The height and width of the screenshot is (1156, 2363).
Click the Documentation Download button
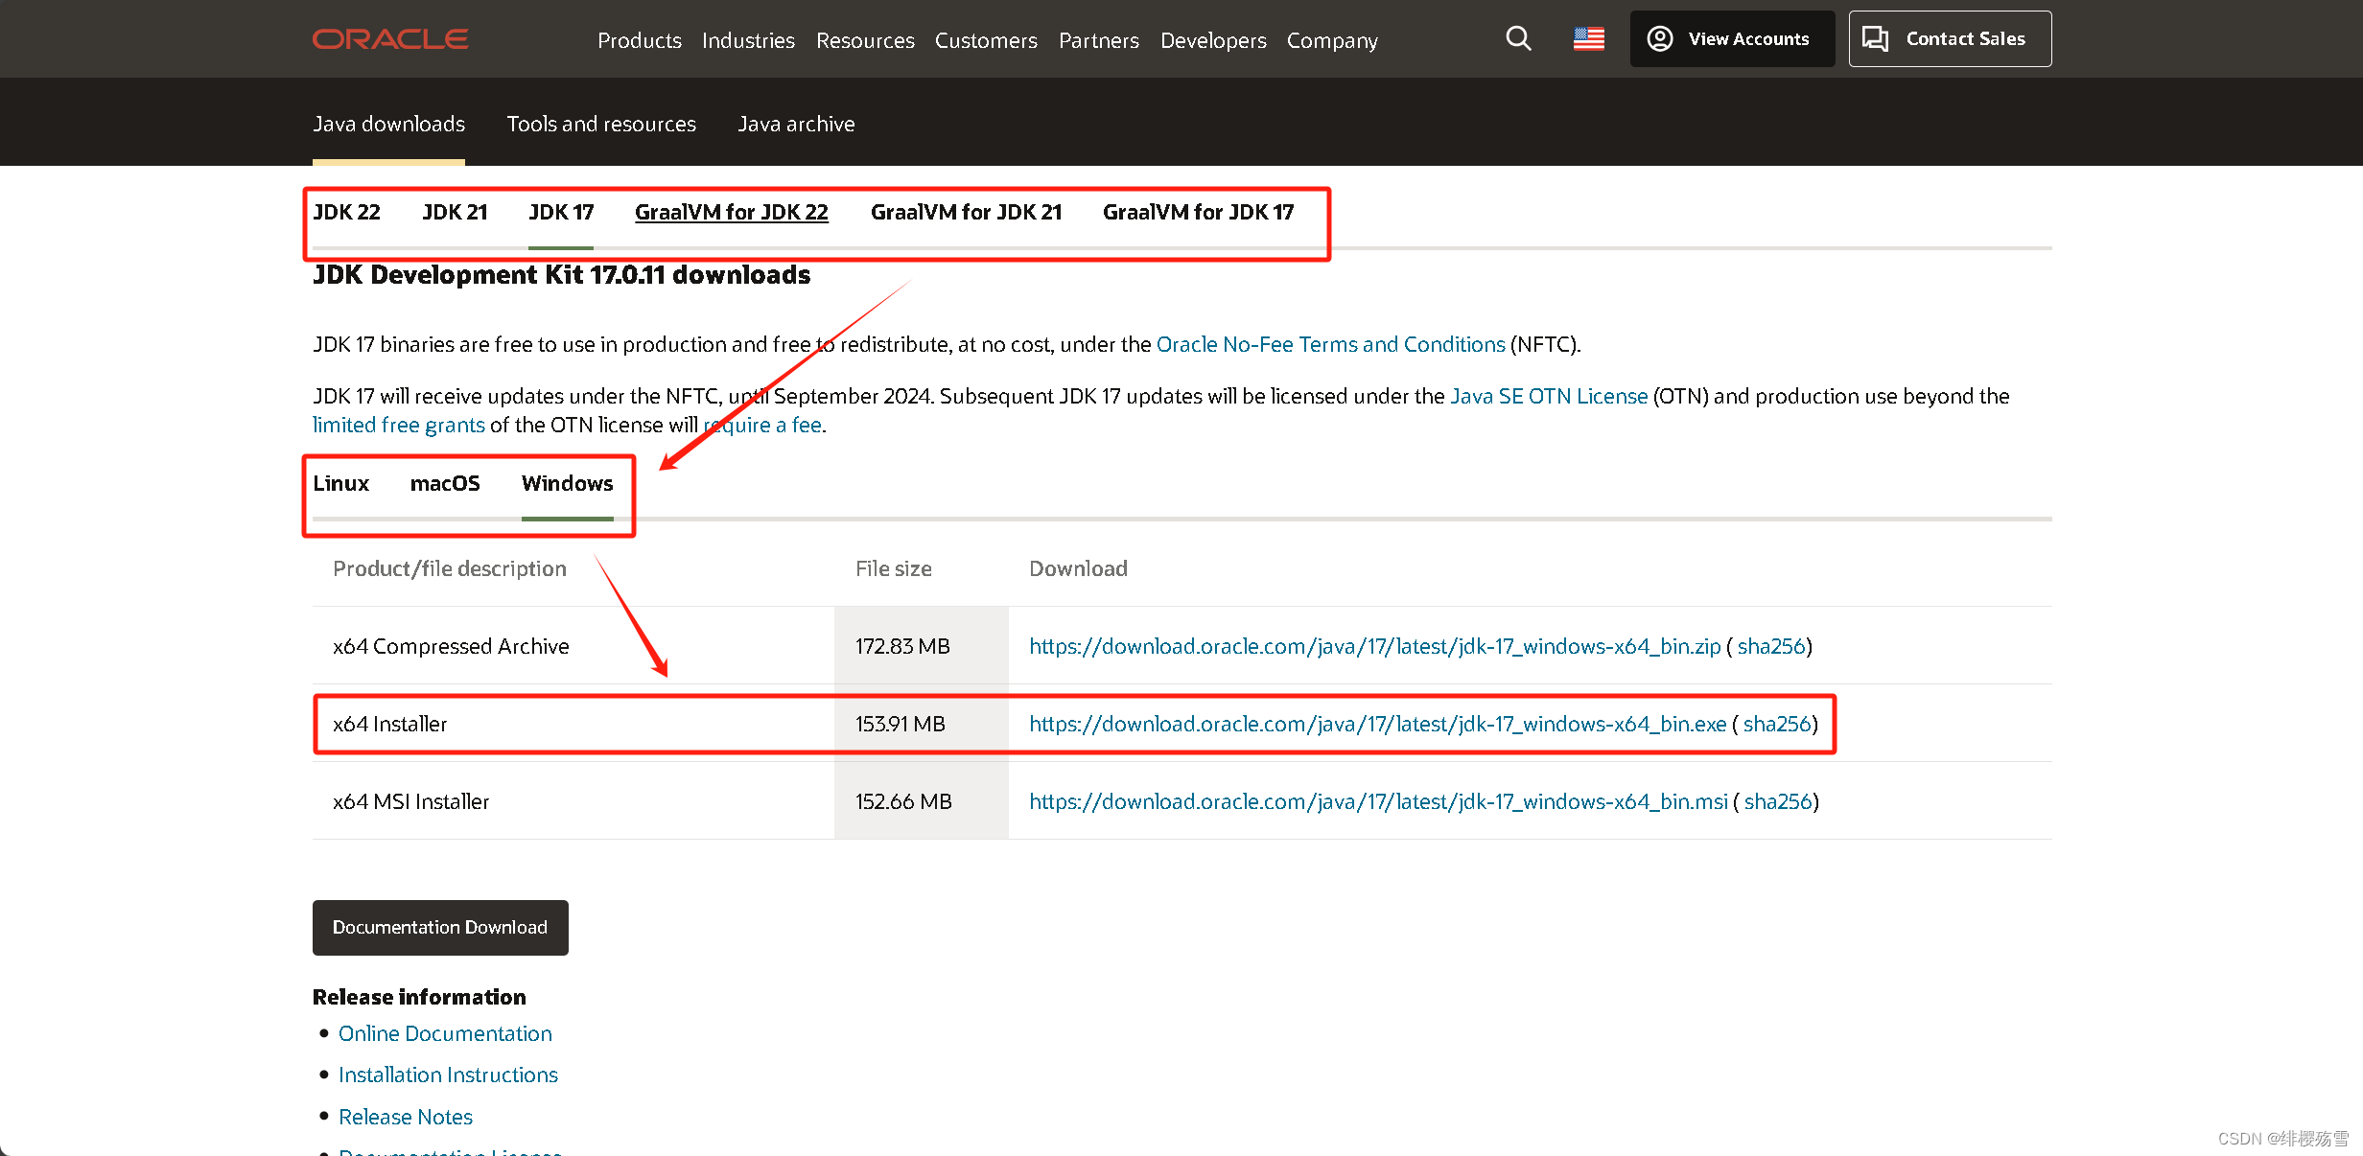440,927
